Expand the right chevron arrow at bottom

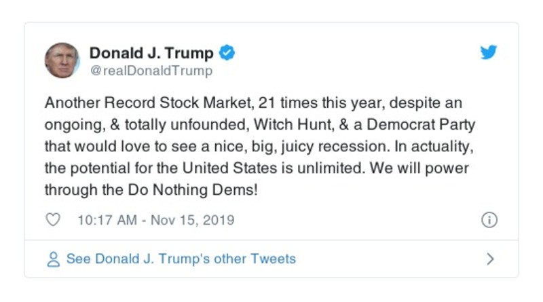point(490,259)
